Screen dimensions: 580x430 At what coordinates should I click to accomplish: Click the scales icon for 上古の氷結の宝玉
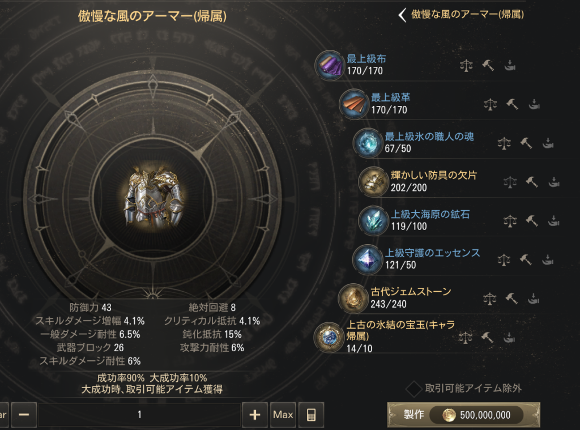(466, 338)
